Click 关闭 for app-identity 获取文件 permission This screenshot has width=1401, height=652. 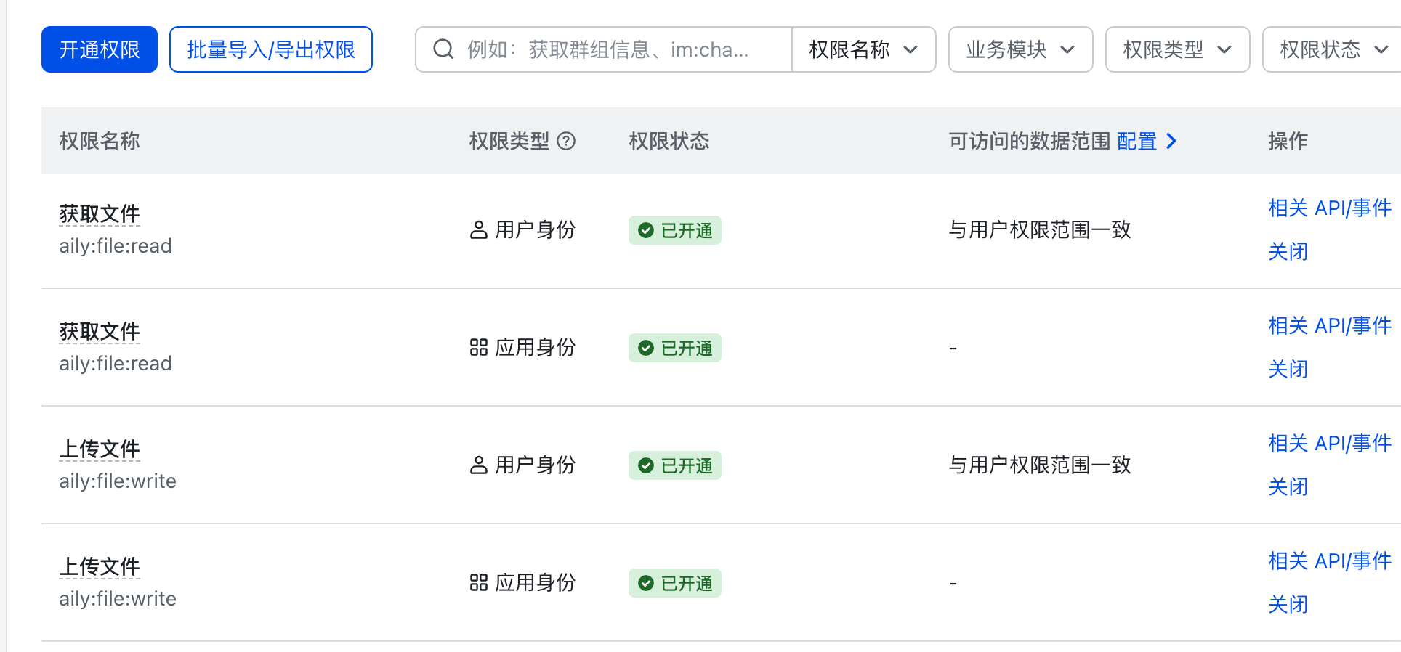click(x=1288, y=370)
